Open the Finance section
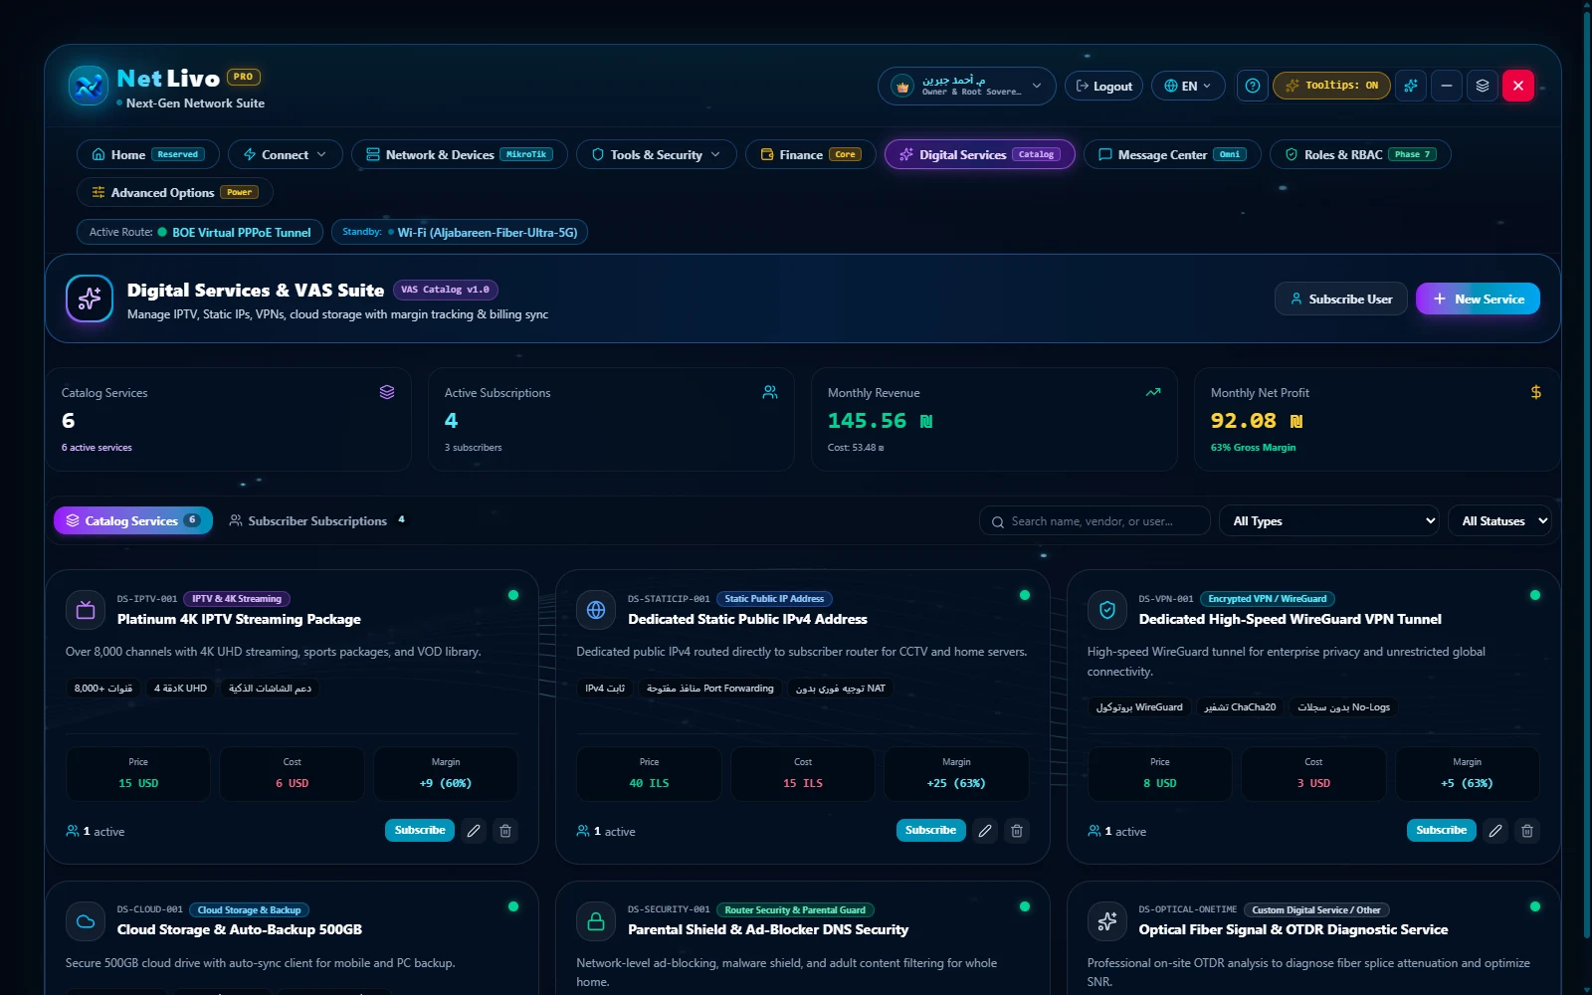The width and height of the screenshot is (1592, 995). [x=811, y=154]
